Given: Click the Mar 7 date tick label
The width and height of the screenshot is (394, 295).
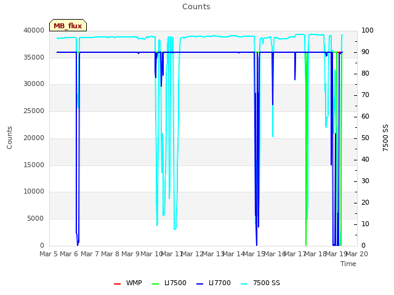Looking at the screenshot, I should click(x=90, y=254).
